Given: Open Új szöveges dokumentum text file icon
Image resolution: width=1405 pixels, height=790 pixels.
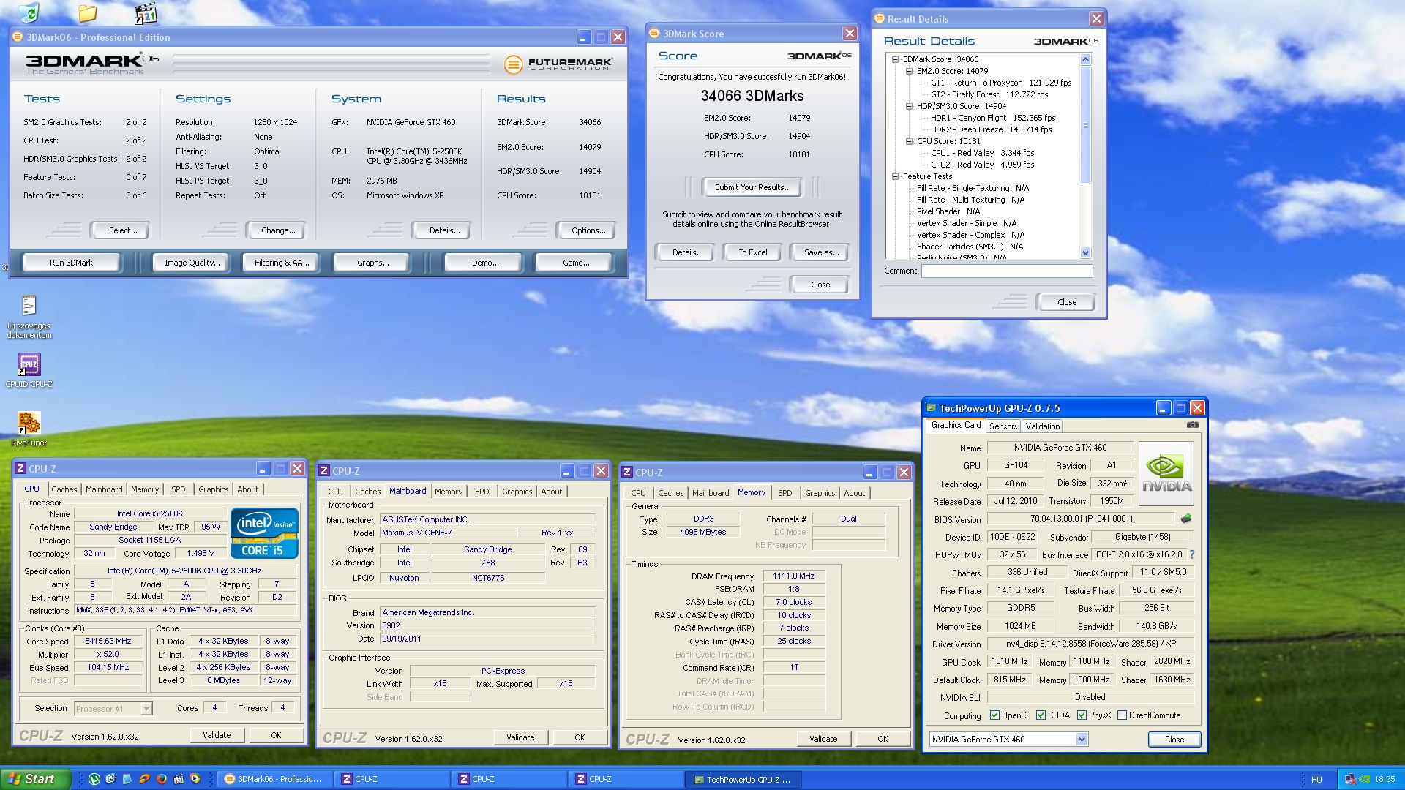Looking at the screenshot, I should 29,317.
